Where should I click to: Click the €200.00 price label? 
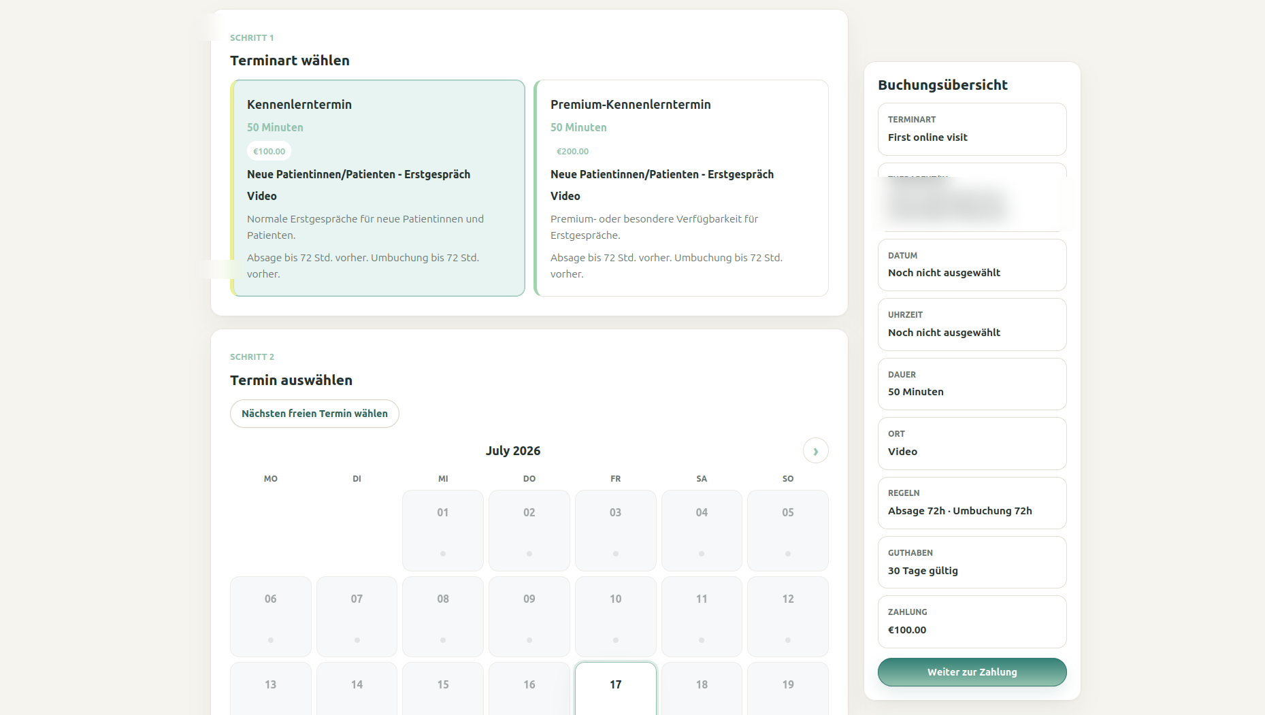pos(572,151)
